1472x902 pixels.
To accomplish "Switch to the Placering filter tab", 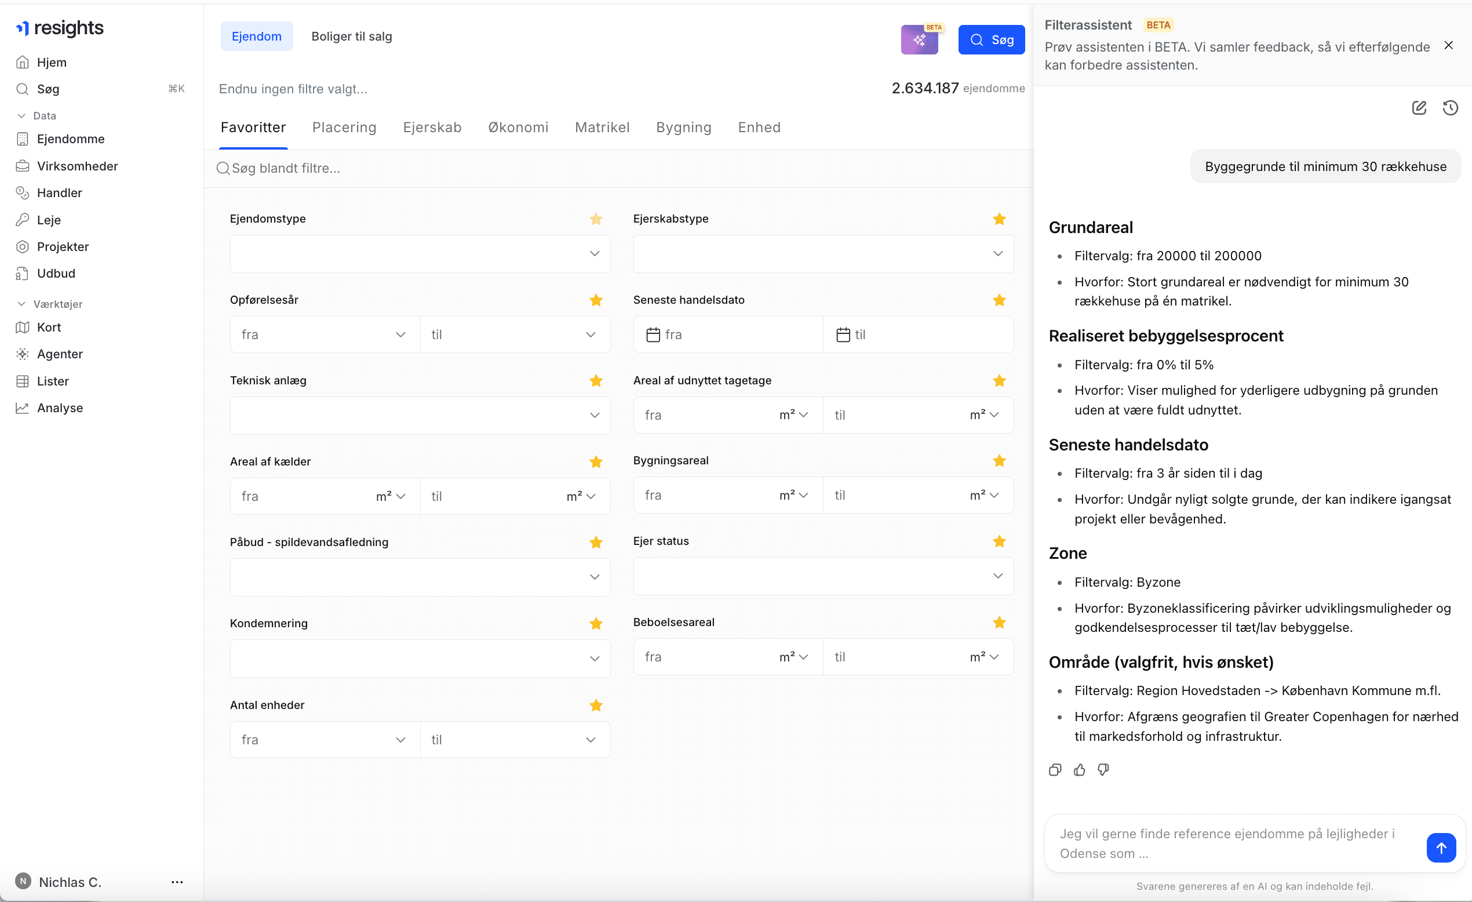I will pyautogui.click(x=344, y=128).
